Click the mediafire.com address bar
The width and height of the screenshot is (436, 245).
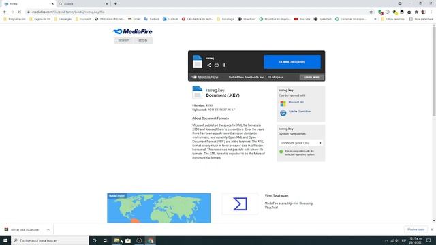pos(195,12)
